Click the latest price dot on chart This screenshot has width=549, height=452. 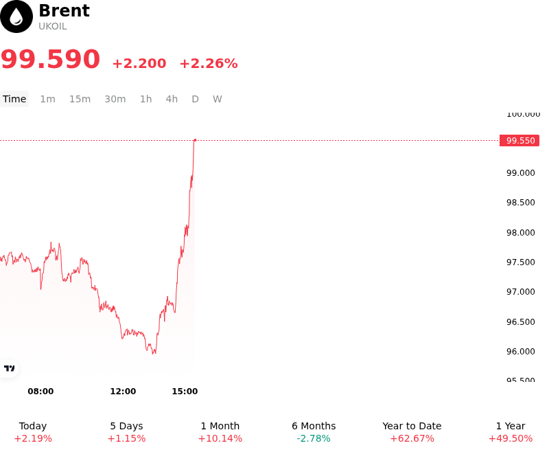pyautogui.click(x=195, y=140)
